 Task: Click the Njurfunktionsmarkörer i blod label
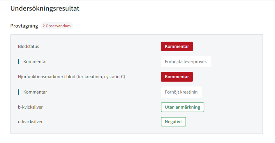coord(71,77)
